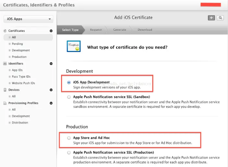
Task: Click the magnifier search button
Action: (220, 18)
